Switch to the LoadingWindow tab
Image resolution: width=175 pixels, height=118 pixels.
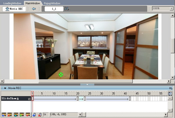(12, 3)
